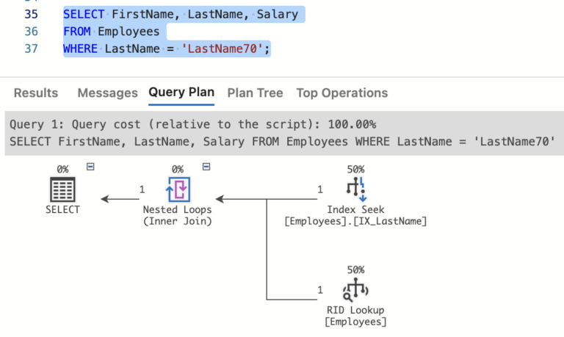The height and width of the screenshot is (337, 564).
Task: Click the 0% cost above SELECT operator
Action: coord(62,169)
